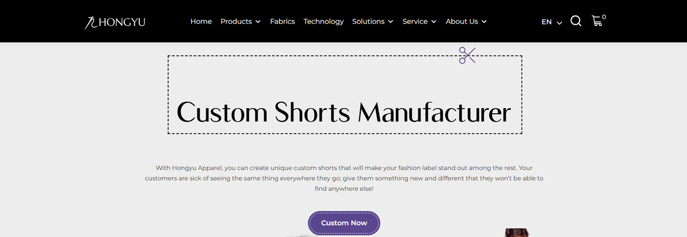Expand the Solutions dropdown chevron
The width and height of the screenshot is (687, 237).
pos(391,22)
